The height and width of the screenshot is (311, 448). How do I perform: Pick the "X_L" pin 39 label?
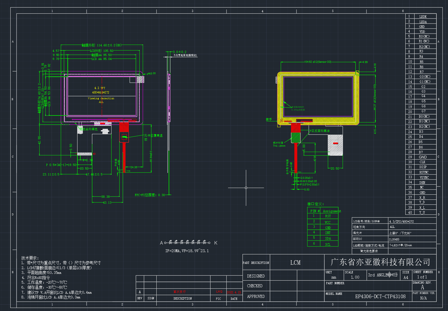[x=422, y=208]
